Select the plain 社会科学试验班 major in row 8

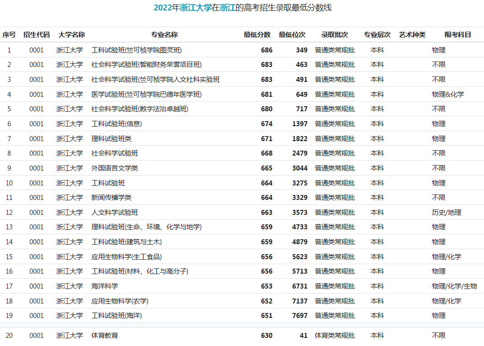(115, 153)
